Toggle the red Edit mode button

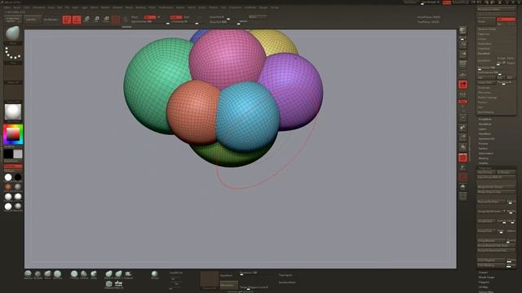click(x=67, y=20)
